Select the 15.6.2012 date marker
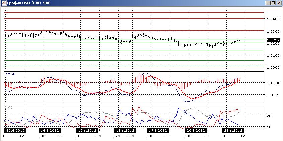This screenshot has width=283, height=141. pos(87,130)
